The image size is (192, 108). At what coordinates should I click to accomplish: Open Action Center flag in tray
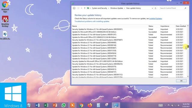(x=169, y=105)
